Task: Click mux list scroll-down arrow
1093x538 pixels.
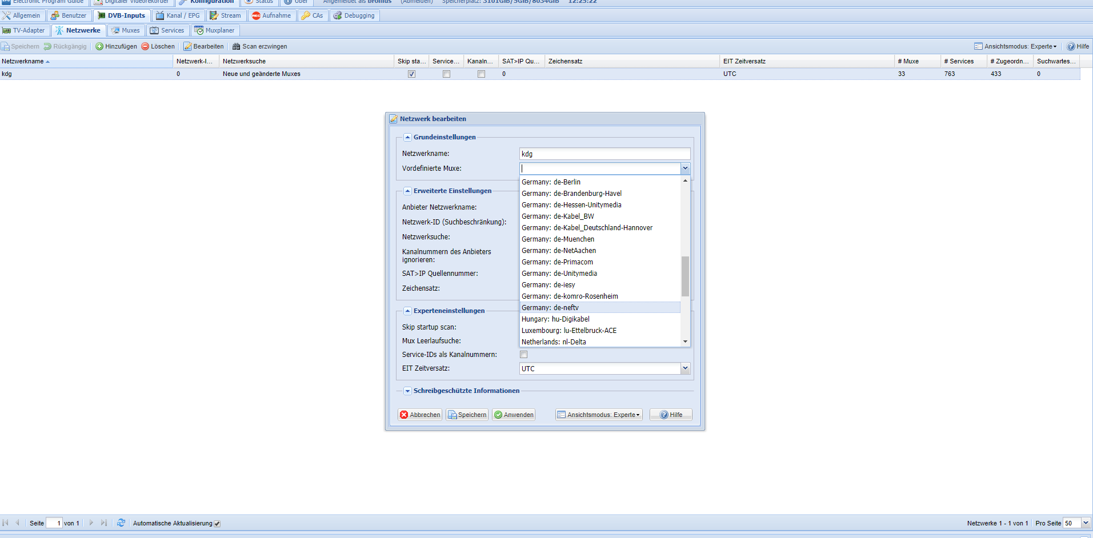Action: point(685,342)
